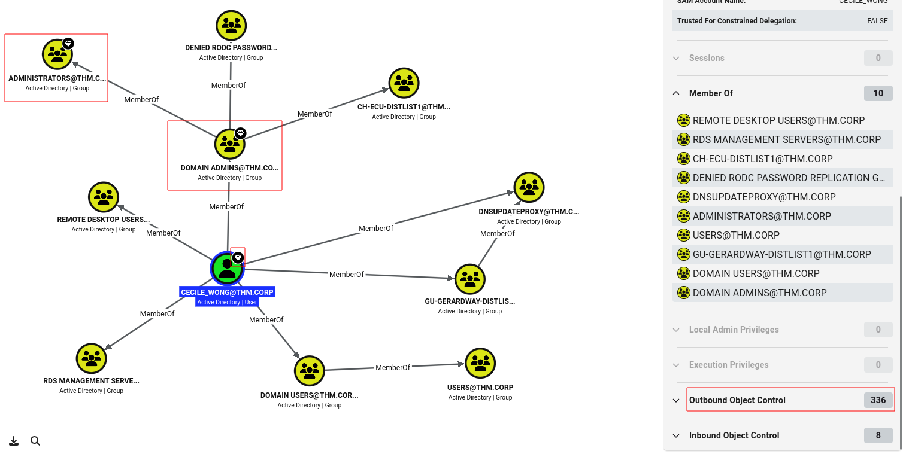The width and height of the screenshot is (912, 460).
Task: Click the Outbound Object Control count 336
Action: tap(878, 400)
